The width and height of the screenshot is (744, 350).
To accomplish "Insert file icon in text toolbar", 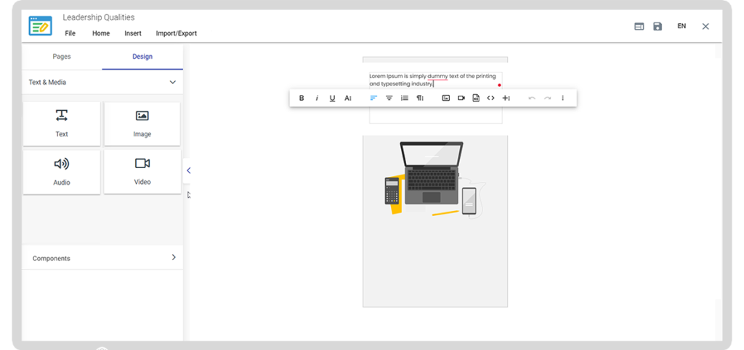I will pos(476,99).
